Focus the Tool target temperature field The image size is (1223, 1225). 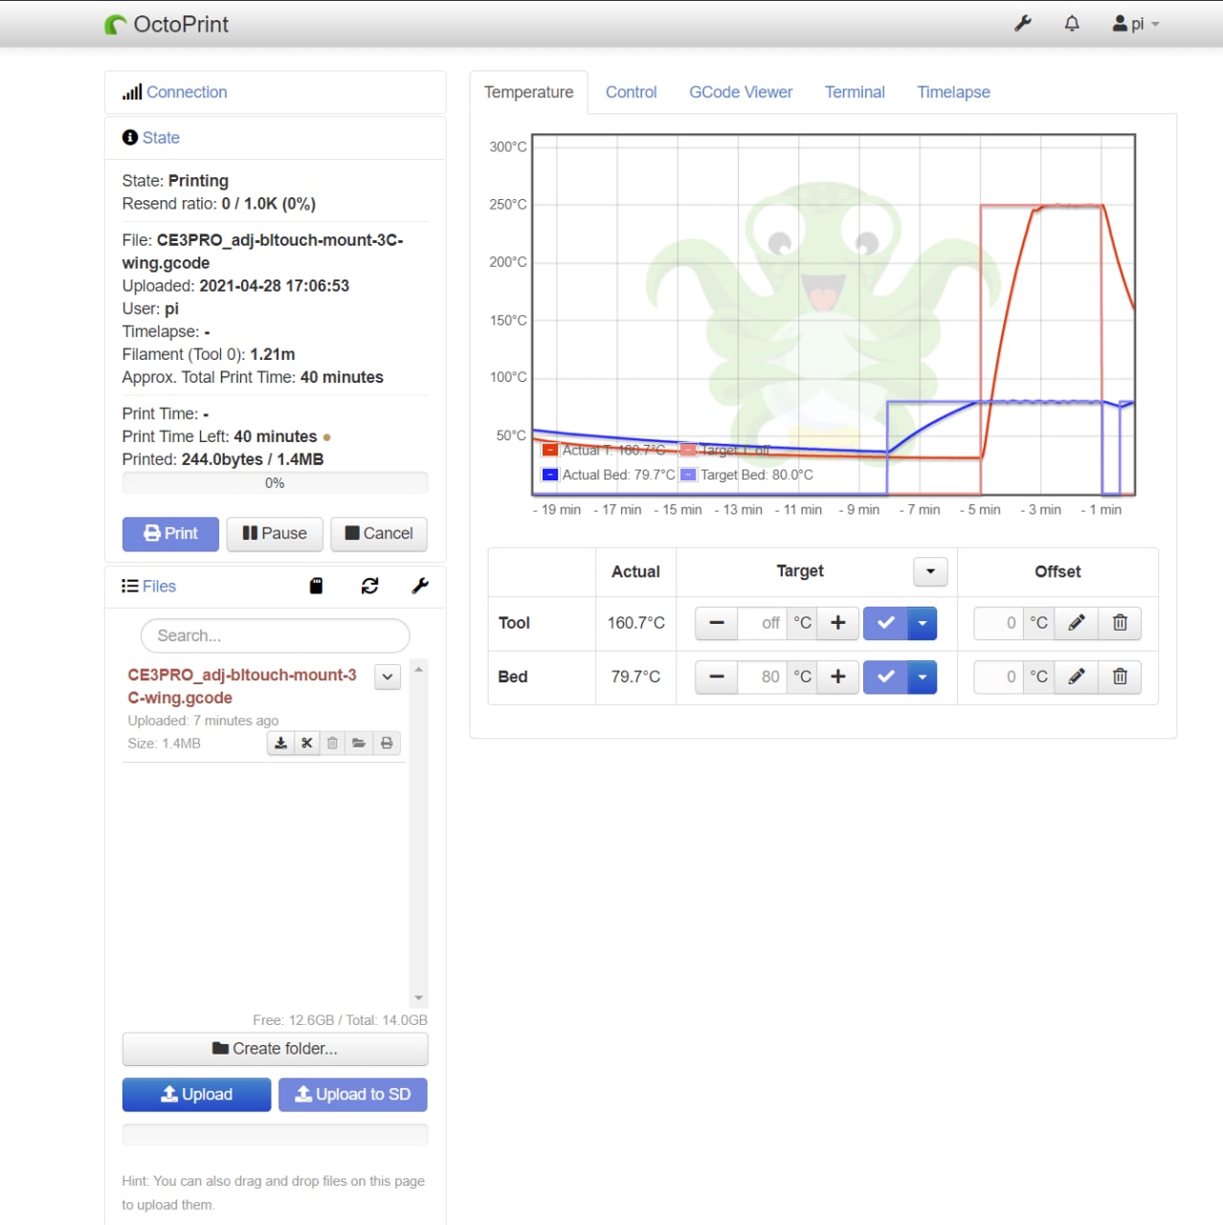(x=762, y=623)
